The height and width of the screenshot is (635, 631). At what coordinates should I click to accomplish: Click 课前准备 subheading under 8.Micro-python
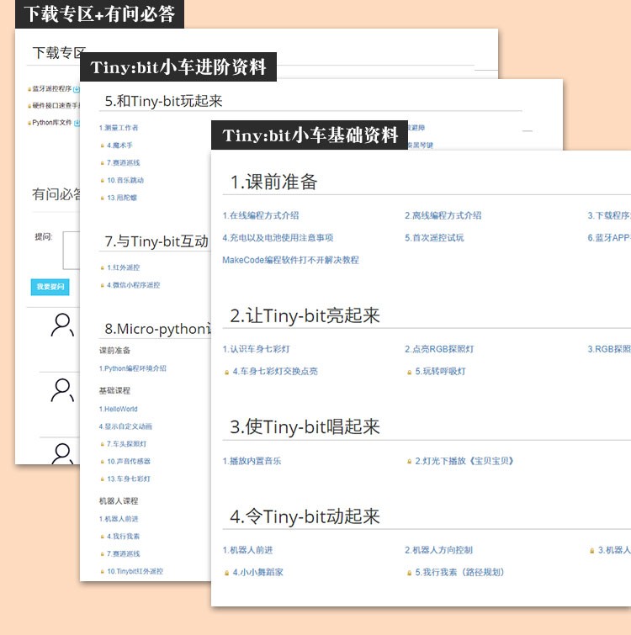(114, 351)
